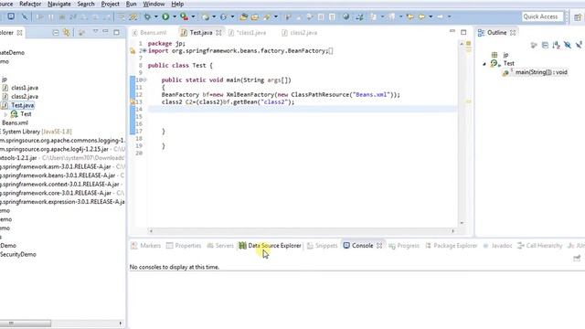Open the Run menu
Screen dimensions: 585x329
(131, 4)
